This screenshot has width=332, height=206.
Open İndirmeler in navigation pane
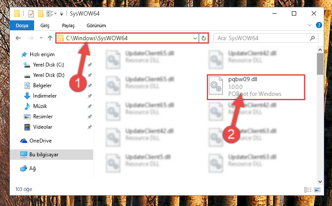coord(44,96)
